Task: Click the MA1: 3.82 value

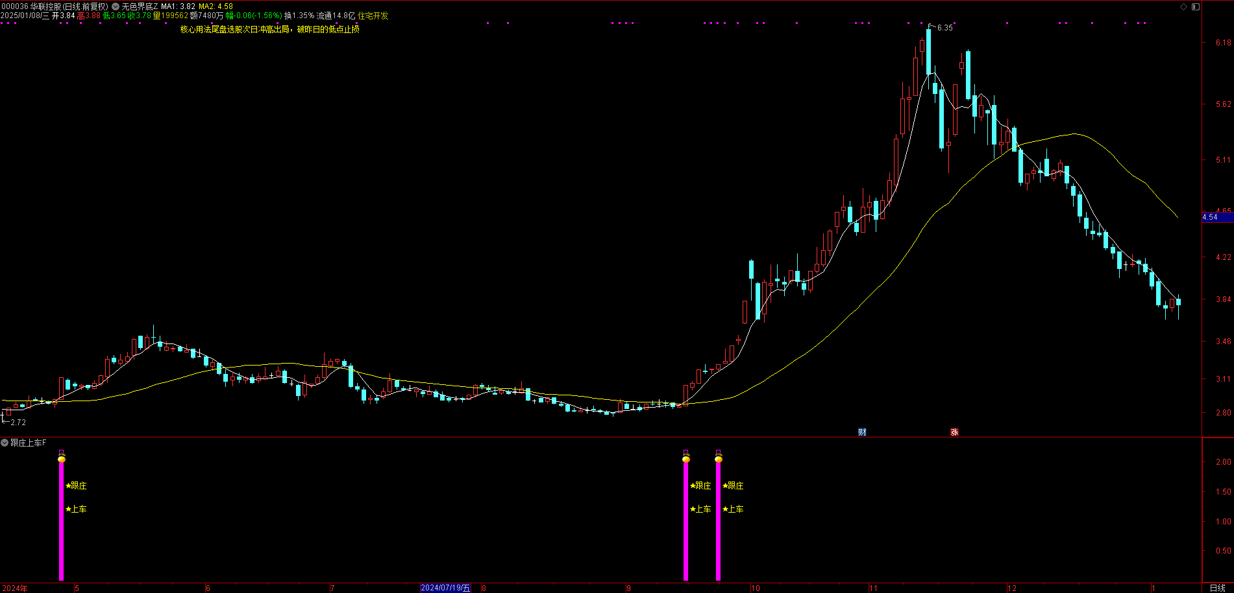Action: (178, 6)
